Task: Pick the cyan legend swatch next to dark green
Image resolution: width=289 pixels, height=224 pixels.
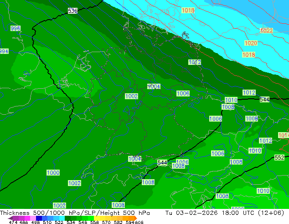Action: 62,218
